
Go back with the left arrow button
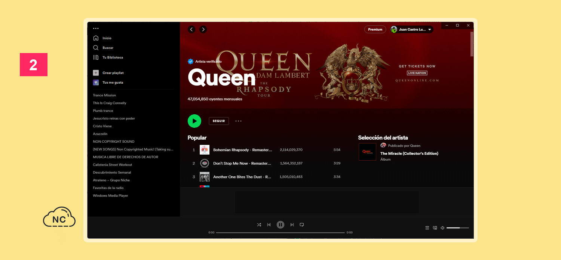[191, 30]
